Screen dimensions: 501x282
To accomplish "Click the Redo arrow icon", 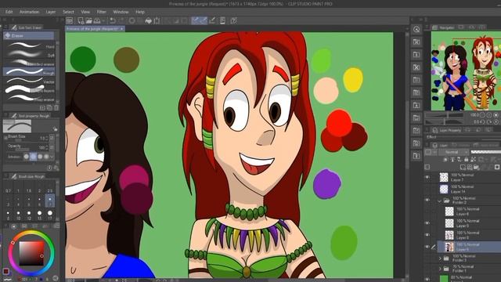I will [121, 21].
